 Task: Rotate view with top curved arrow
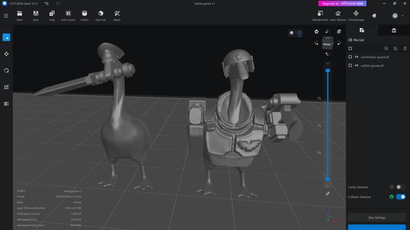[327, 32]
